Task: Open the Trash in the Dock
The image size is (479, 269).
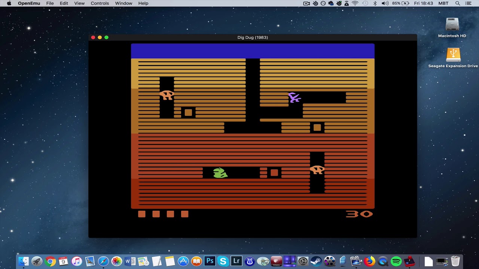Action: point(455,261)
